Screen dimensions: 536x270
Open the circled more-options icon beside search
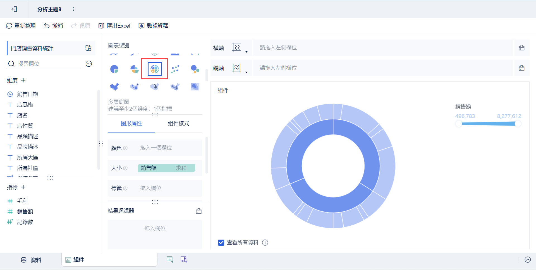pos(89,64)
